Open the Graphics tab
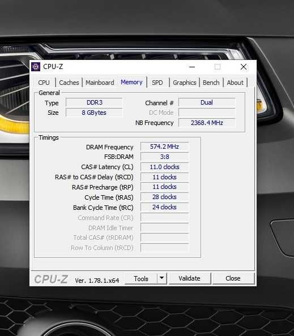Screen dimensions: 294x336 (185, 83)
